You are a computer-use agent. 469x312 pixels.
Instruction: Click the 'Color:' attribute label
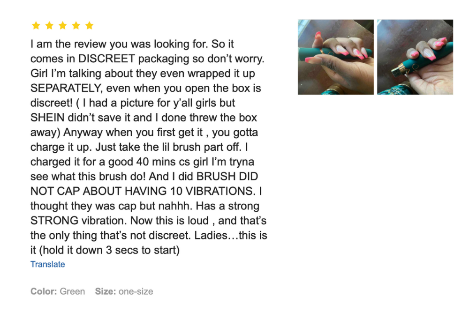point(44,291)
